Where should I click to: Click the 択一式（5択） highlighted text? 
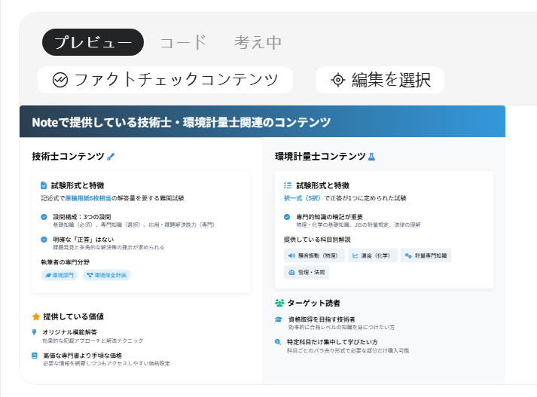[302, 198]
